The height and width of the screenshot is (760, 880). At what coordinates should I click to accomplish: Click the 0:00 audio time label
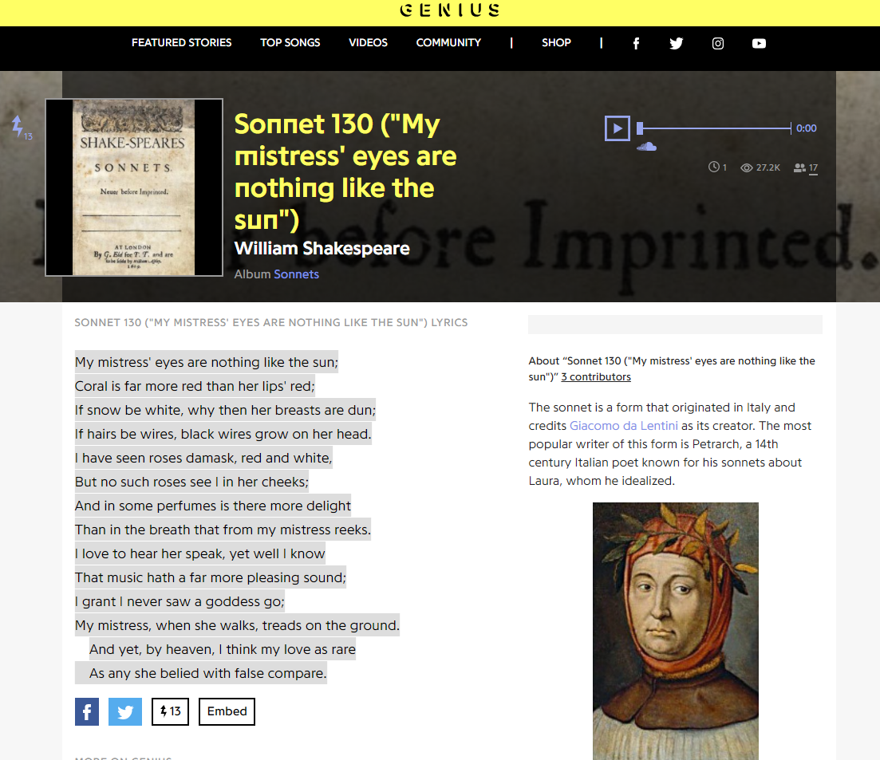click(807, 128)
